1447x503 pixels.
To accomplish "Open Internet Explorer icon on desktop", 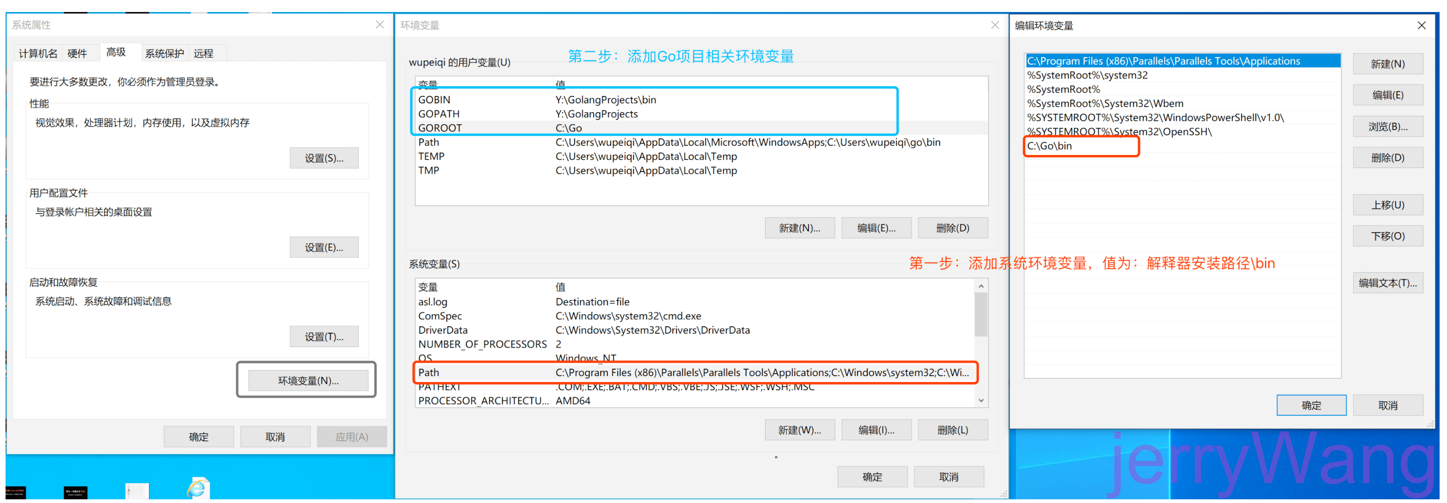I will [x=197, y=488].
